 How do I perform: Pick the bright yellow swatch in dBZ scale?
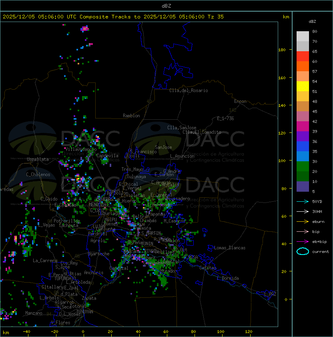[303, 86]
